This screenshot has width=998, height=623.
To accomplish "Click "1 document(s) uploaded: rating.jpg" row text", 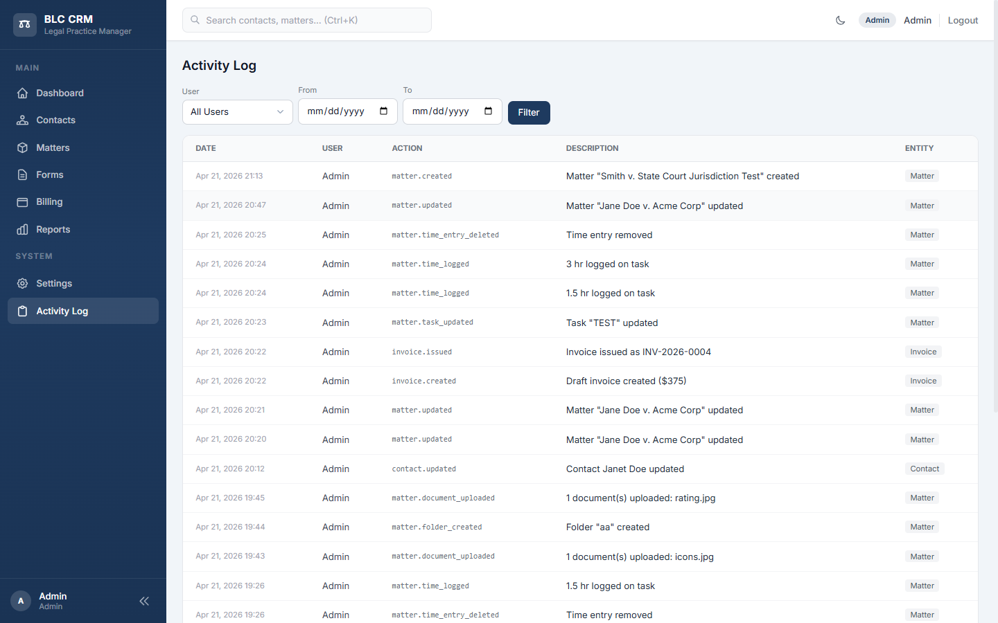I will click(641, 498).
